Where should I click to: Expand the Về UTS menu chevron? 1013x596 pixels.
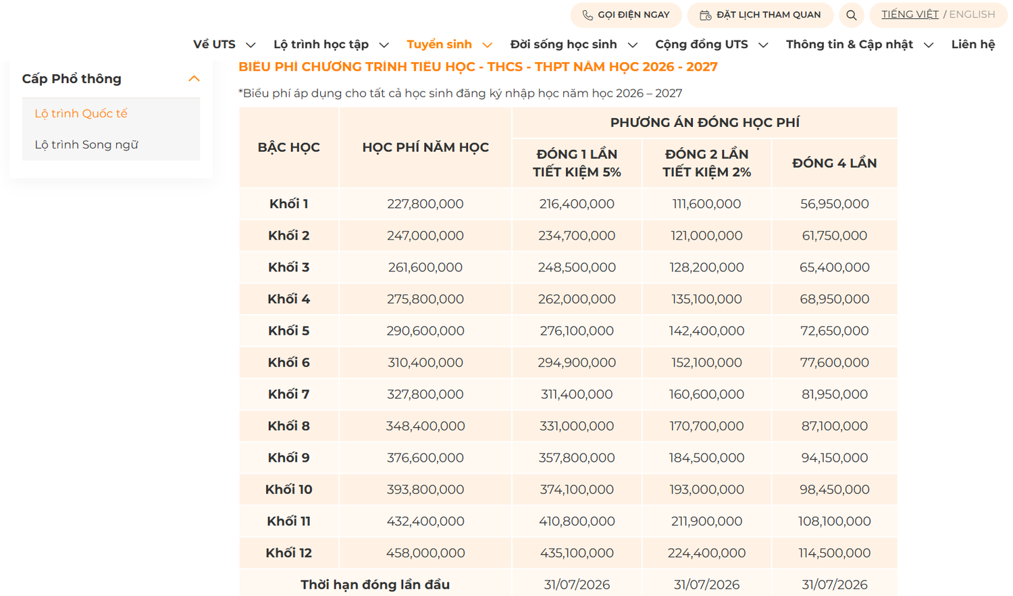[x=251, y=45]
